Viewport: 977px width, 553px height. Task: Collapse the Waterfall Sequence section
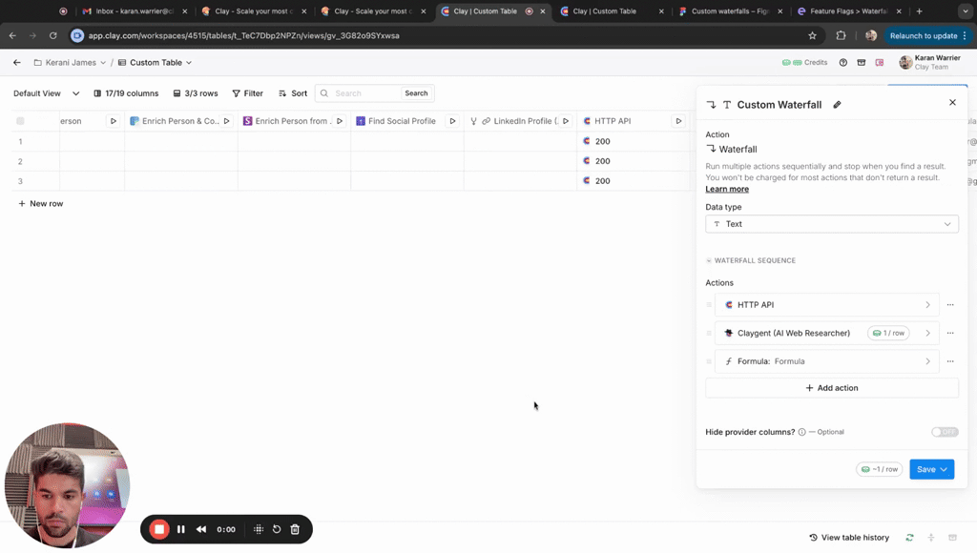coord(709,260)
